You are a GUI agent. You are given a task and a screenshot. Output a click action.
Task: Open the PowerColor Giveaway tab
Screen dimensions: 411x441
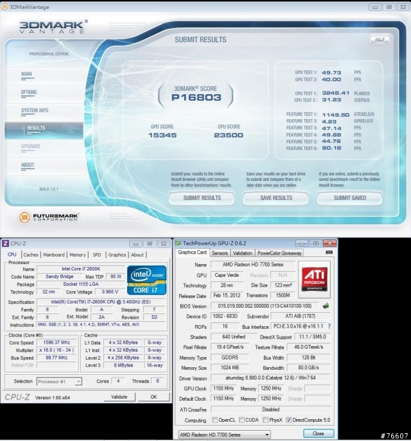tap(279, 253)
